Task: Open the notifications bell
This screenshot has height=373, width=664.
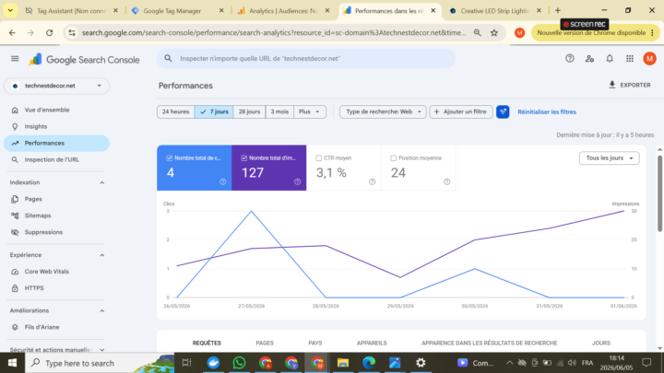Action: coord(610,59)
